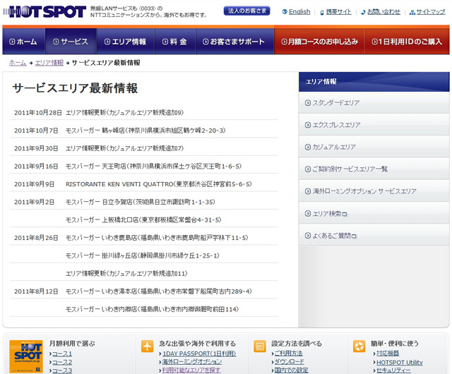Click the カジュアルエリア新規追加11 entry

[x=126, y=273]
